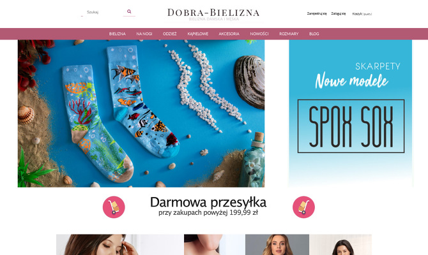Open the KĄPIELOWE category
The width and height of the screenshot is (428, 255).
[x=198, y=34]
